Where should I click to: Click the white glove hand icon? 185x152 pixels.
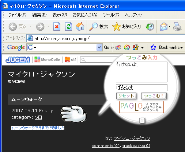pyautogui.click(x=73, y=114)
